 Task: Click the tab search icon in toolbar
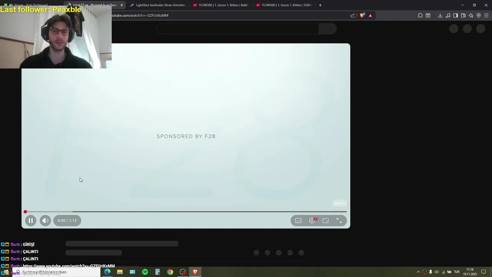click(x=428, y=15)
